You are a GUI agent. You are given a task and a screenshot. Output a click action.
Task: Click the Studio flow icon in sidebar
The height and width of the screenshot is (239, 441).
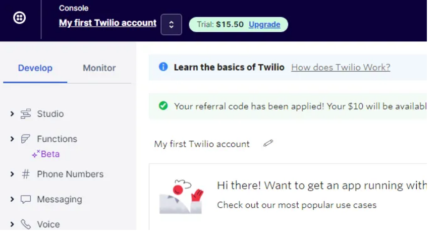(26, 114)
